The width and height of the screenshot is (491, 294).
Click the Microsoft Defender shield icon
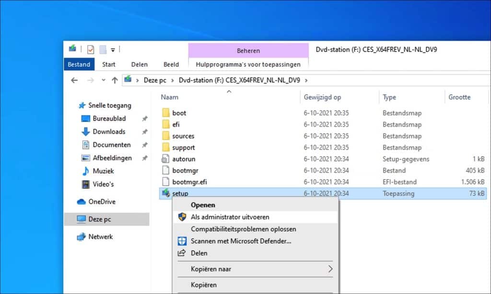(182, 241)
